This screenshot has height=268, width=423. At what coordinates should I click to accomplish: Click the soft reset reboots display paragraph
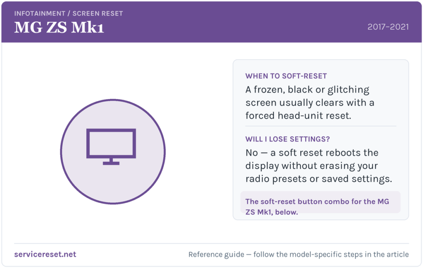[x=318, y=166]
